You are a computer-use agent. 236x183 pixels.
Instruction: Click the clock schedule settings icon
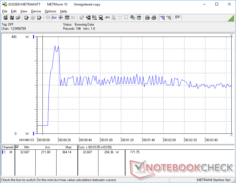tap(133, 18)
